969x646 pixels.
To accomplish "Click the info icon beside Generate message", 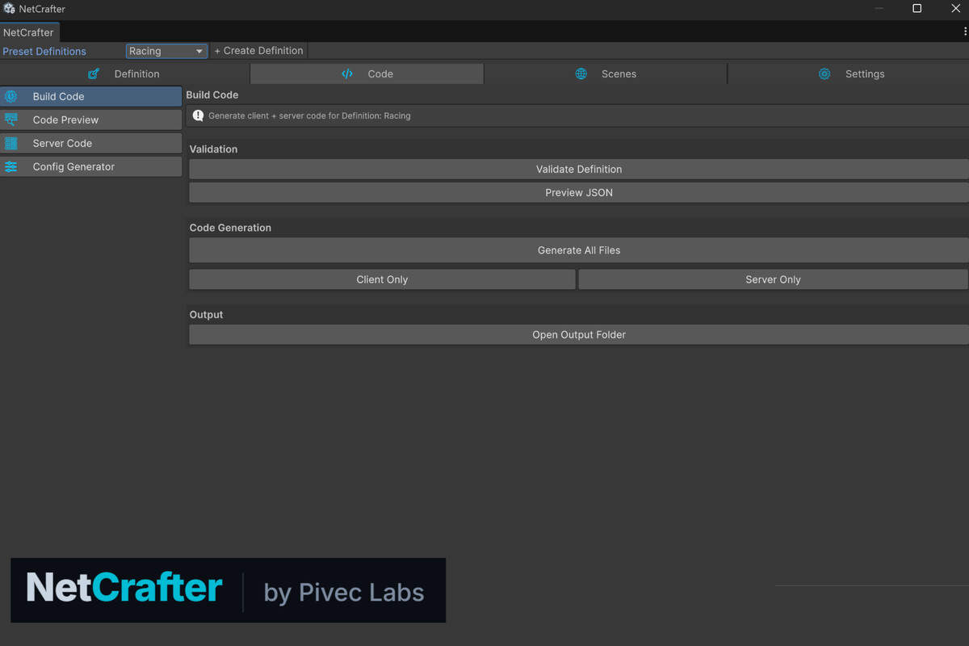I will click(x=199, y=115).
